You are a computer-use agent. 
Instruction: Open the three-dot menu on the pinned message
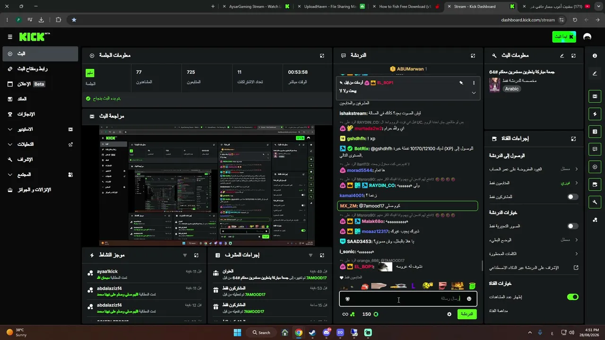click(x=474, y=83)
